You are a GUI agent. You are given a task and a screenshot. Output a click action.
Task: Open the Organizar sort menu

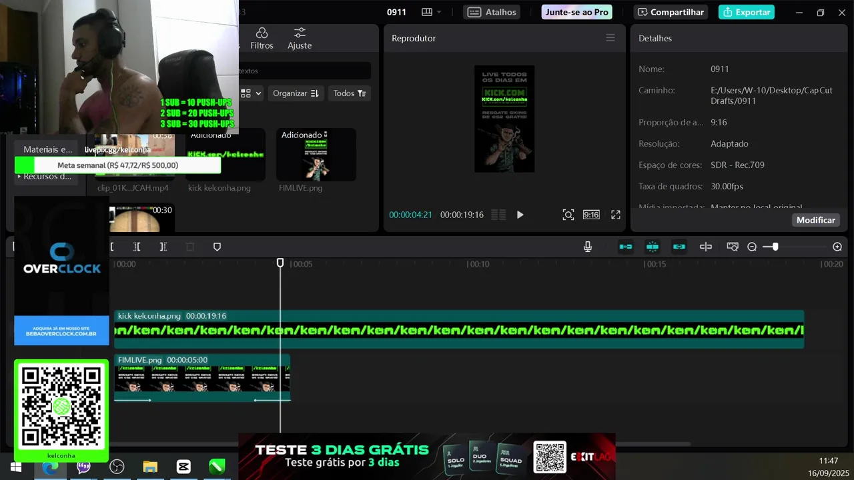296,93
